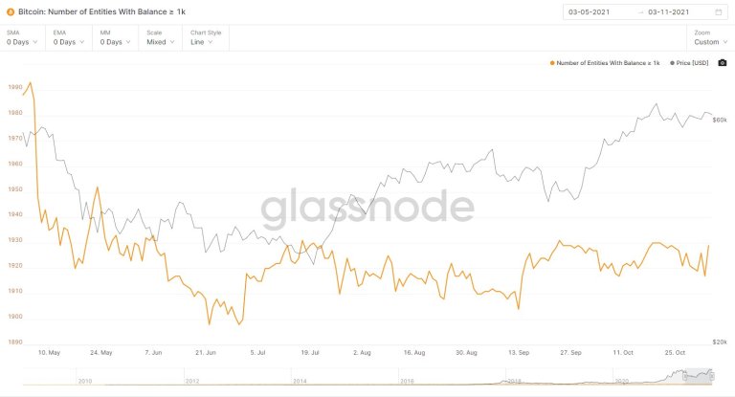This screenshot has height=397, width=735.
Task: Open Zoom Custom menu
Action: point(711,38)
